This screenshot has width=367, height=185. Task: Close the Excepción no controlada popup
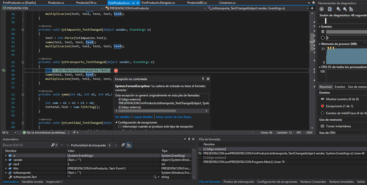coord(208,79)
